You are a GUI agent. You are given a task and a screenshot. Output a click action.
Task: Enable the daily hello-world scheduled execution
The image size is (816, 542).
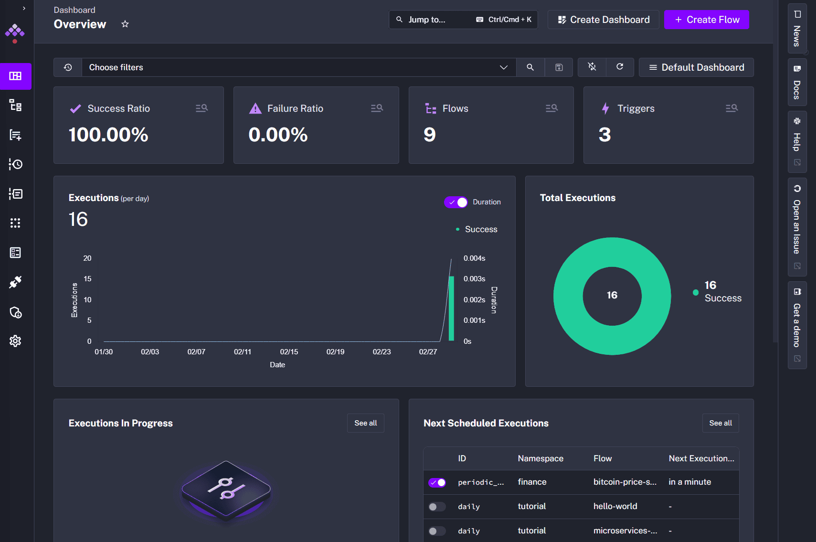(436, 506)
